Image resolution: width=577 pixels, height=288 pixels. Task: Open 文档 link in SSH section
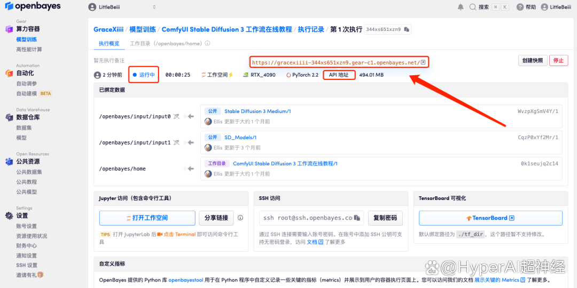click(x=315, y=242)
